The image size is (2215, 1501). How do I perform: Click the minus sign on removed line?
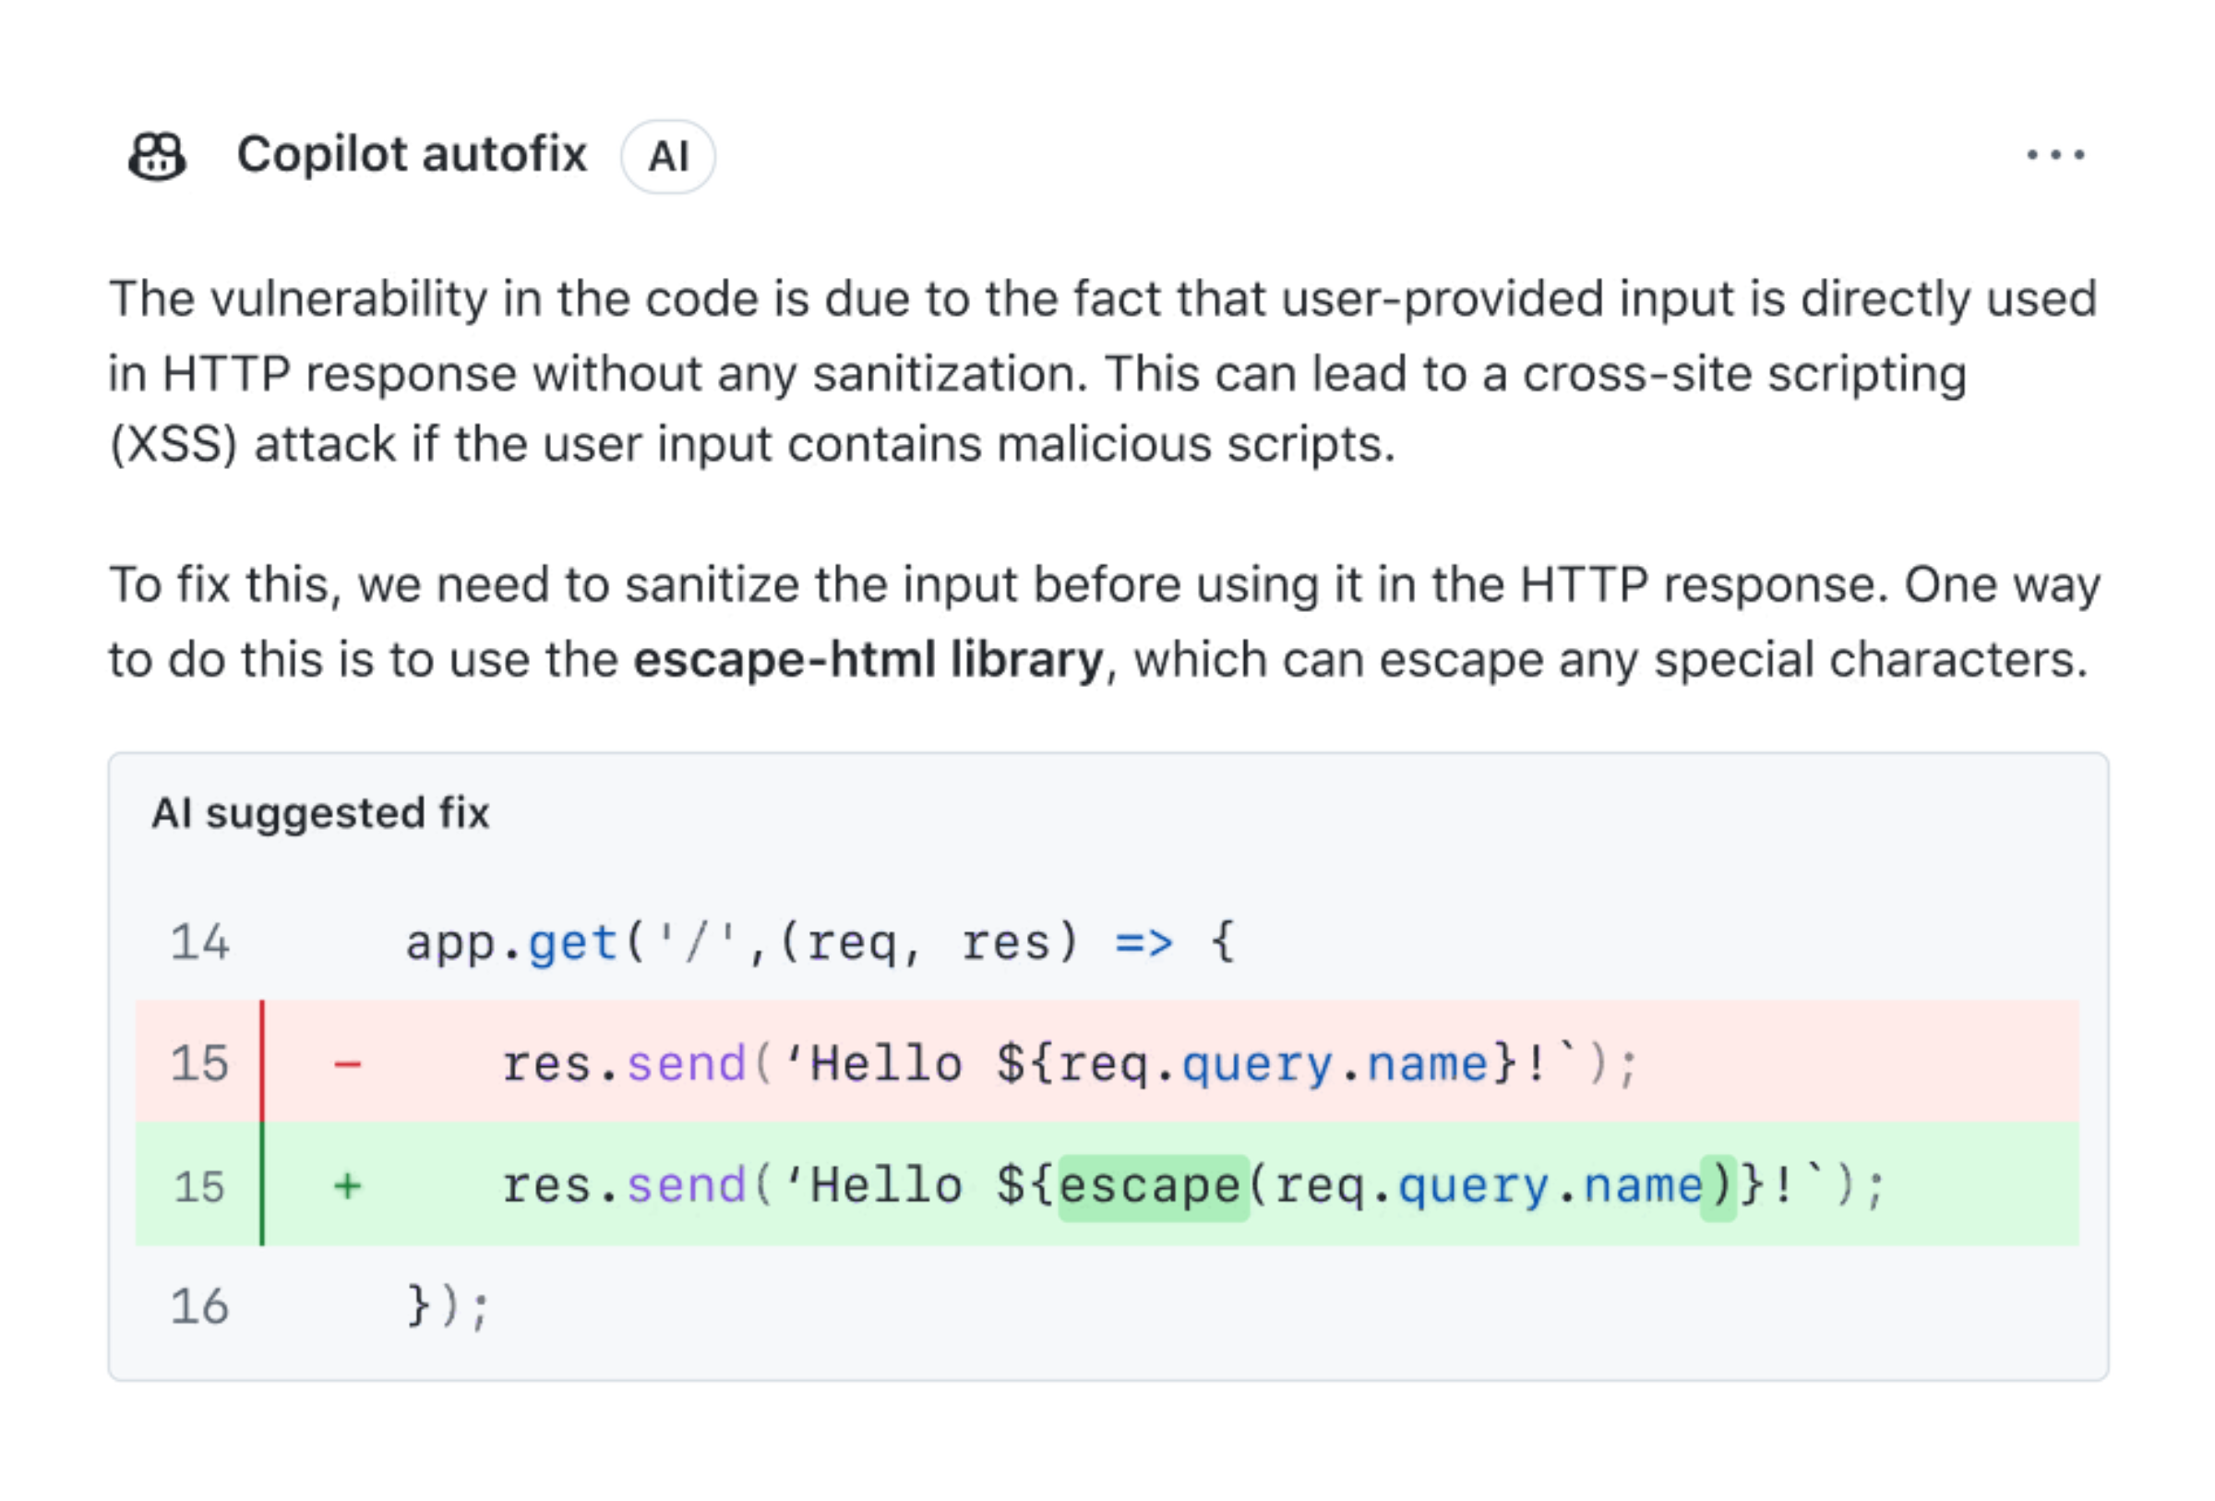[x=348, y=1063]
